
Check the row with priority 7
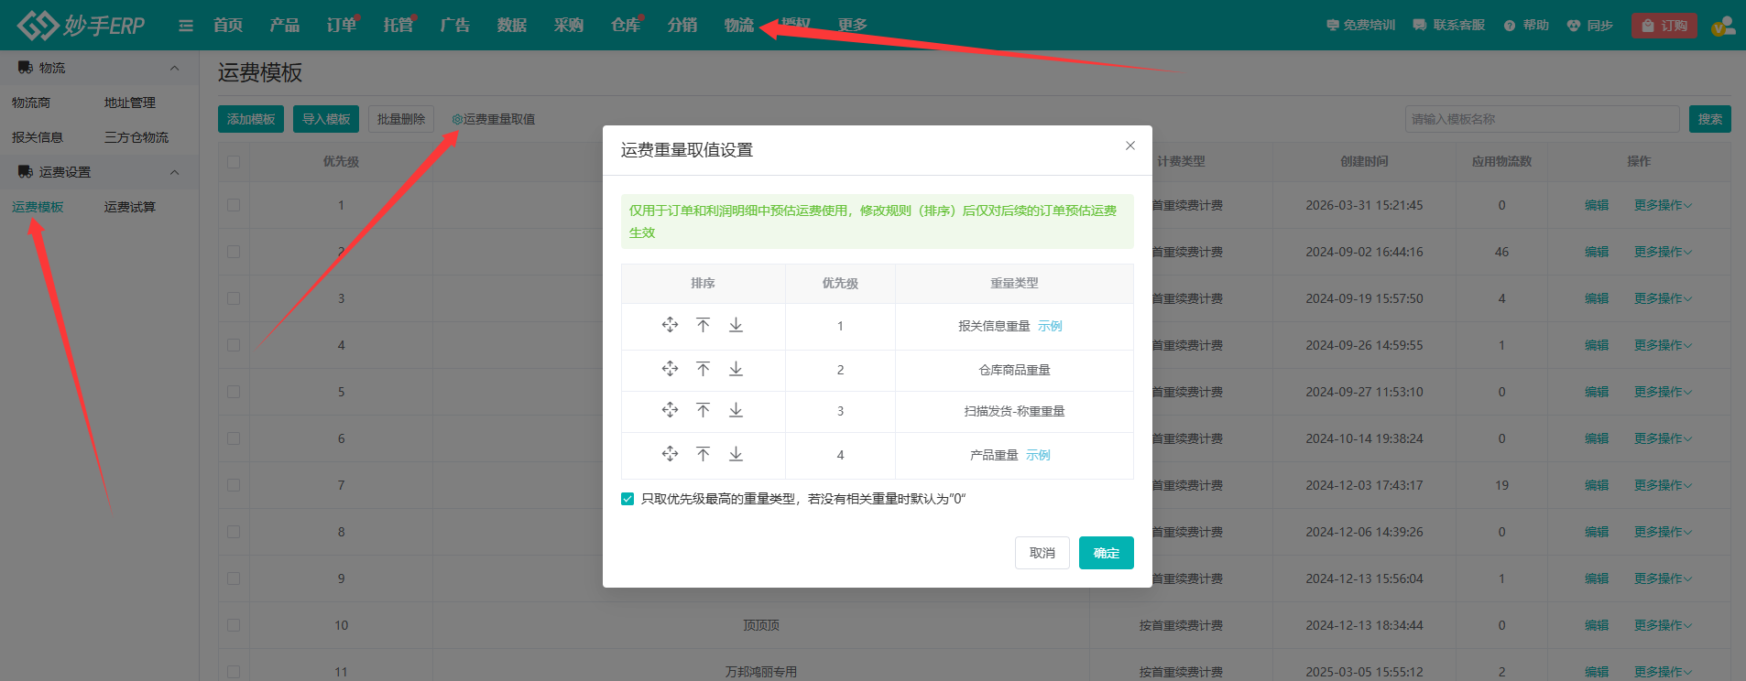coord(234,485)
